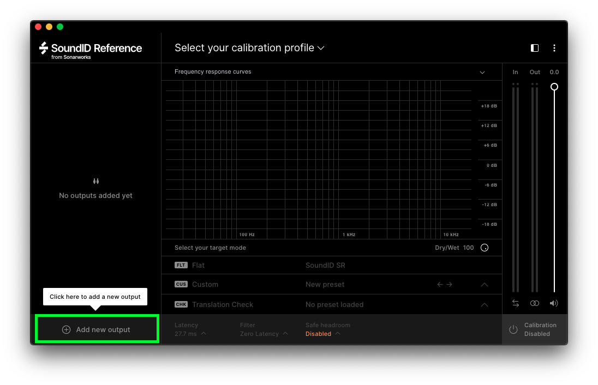Viewport: 598px width, 385px height.
Task: Expand the Safe headroom Disabled menu
Action: point(322,334)
